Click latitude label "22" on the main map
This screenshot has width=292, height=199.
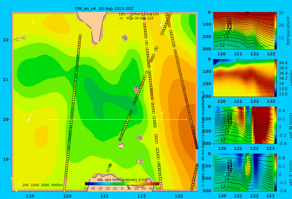[6, 40]
